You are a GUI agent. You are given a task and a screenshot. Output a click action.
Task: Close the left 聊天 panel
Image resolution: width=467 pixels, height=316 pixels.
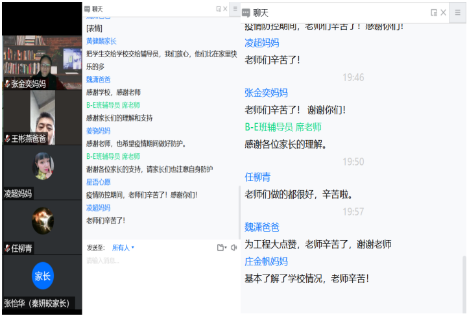tap(226, 9)
